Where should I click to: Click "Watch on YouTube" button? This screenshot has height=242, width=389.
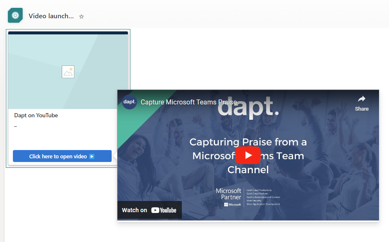[x=149, y=210]
